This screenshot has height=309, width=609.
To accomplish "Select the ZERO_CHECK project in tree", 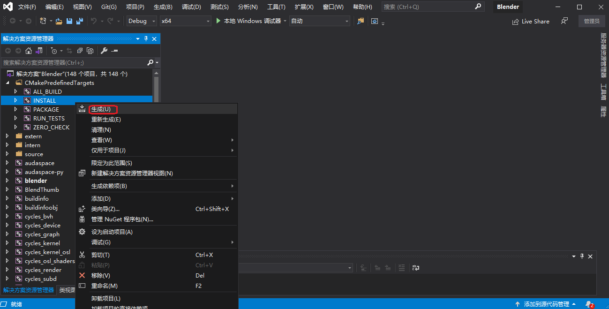I will [x=51, y=127].
